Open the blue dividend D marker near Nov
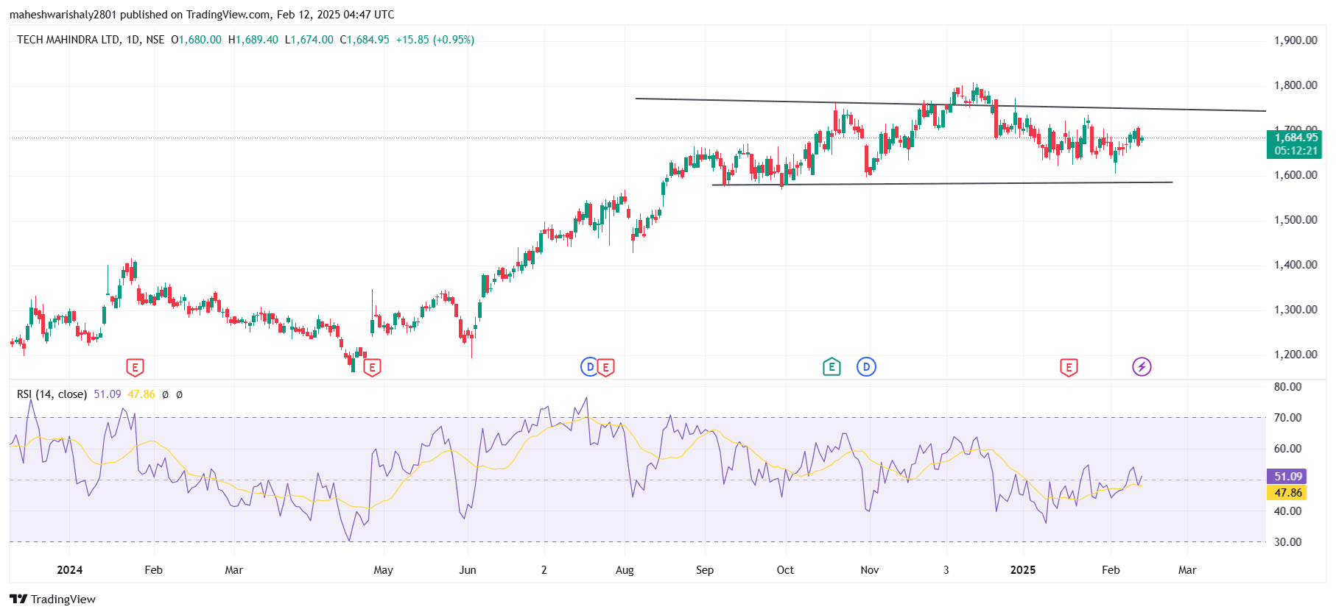Viewport: 1336px width, 615px height. tap(866, 366)
